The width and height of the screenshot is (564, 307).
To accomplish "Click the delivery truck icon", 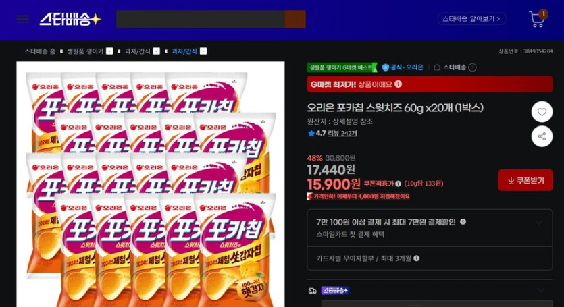I will (313, 290).
